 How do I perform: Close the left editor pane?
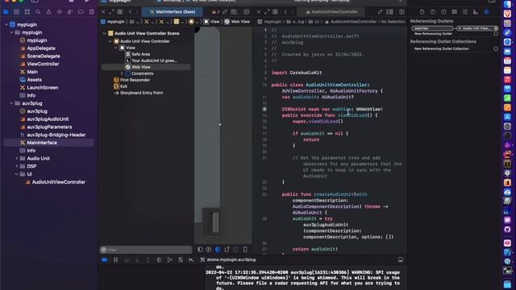(x=103, y=12)
